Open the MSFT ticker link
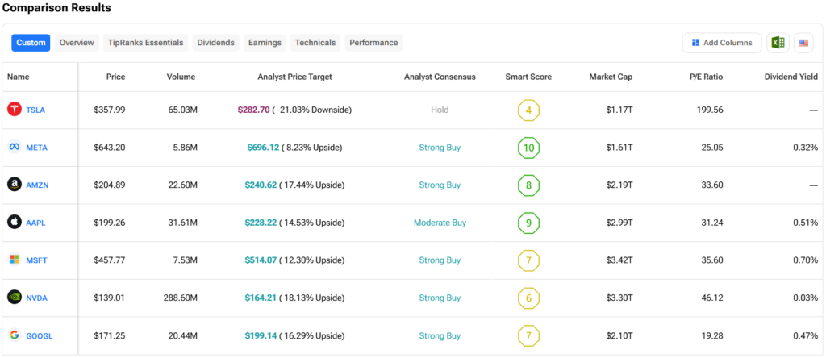Image resolution: width=826 pixels, height=358 pixels. [x=37, y=260]
